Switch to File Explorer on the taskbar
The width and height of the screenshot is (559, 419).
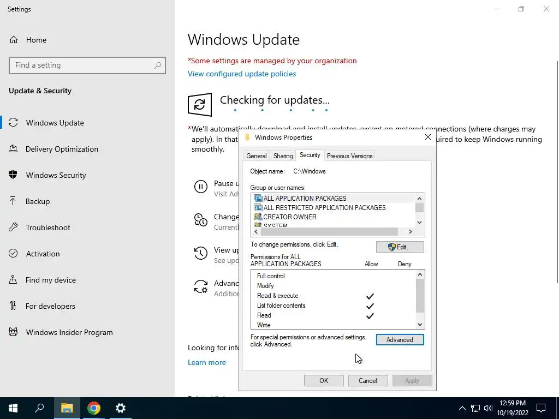[x=67, y=408]
